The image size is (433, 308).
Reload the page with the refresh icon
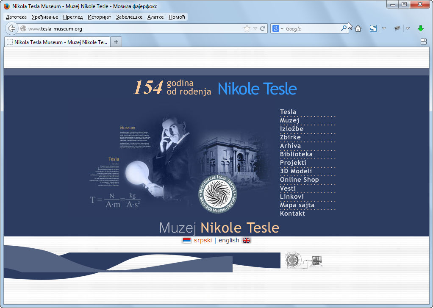(262, 28)
